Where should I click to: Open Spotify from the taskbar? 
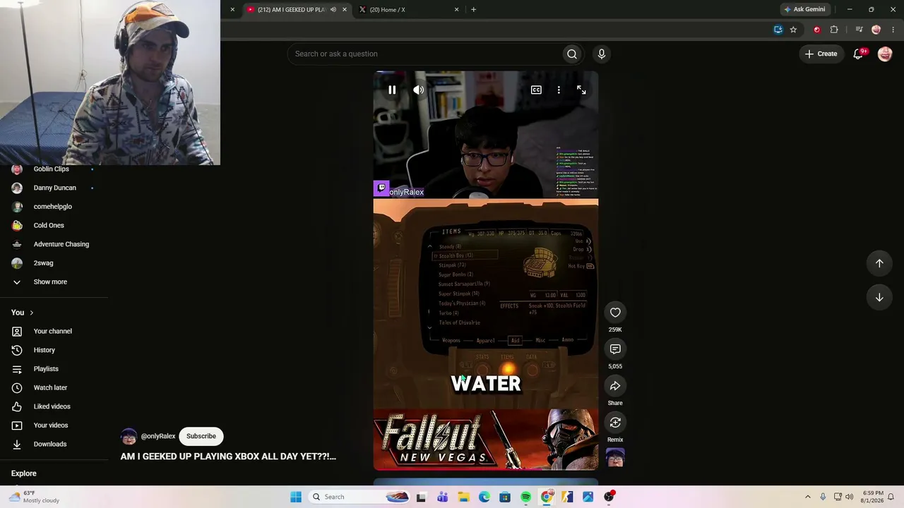tap(526, 497)
